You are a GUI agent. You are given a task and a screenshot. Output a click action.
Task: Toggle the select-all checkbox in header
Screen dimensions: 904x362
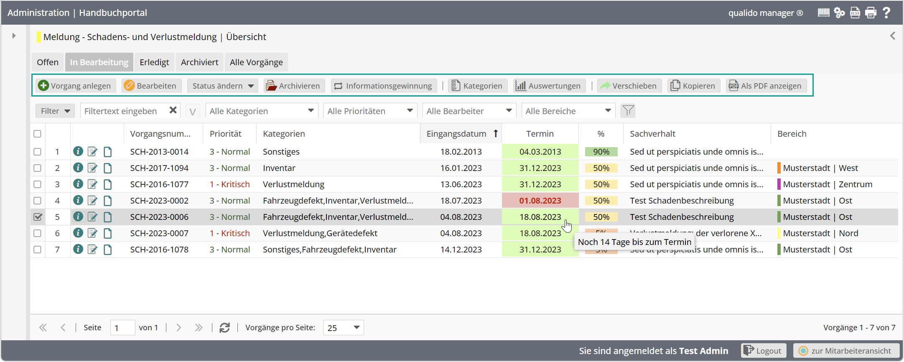[x=37, y=134]
